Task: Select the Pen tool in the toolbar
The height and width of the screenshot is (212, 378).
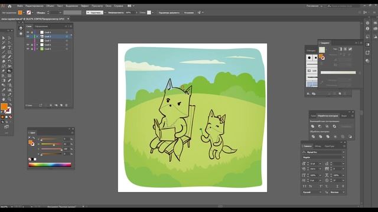Action: pyautogui.click(x=4, y=47)
